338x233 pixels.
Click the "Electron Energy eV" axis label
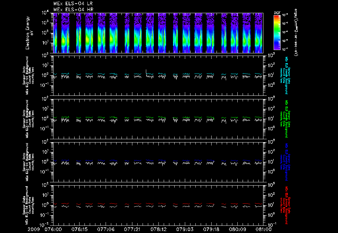[29, 33]
